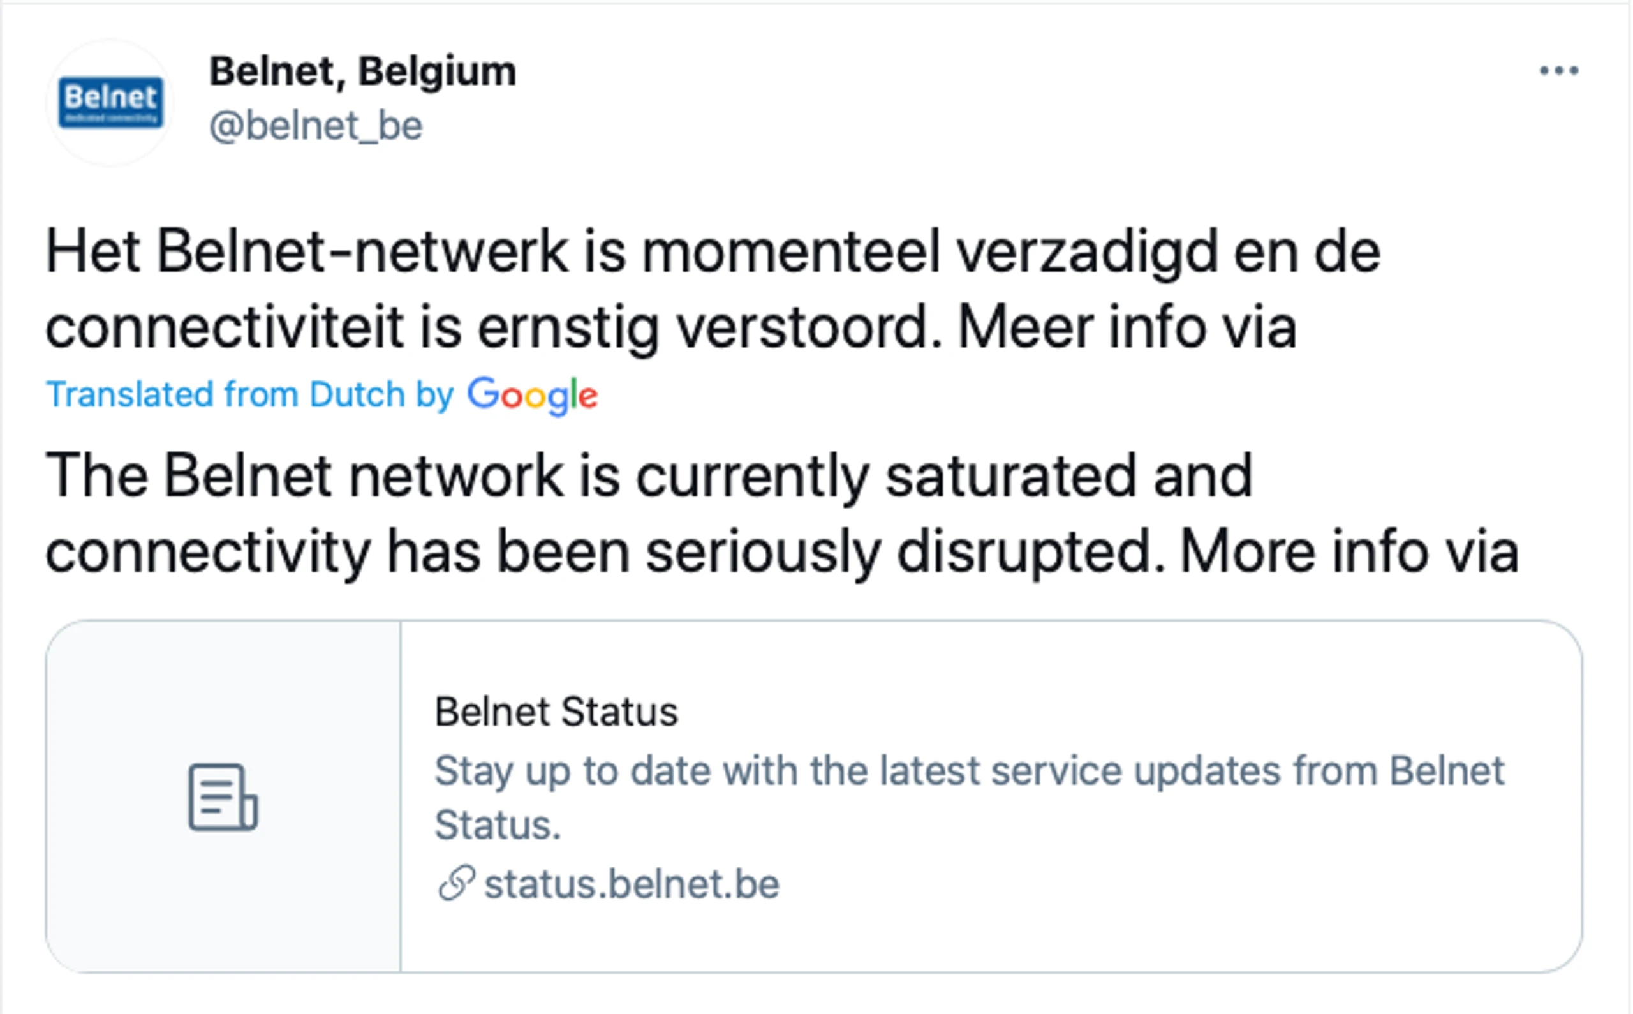Click the Google logo in translation notice

click(x=532, y=396)
